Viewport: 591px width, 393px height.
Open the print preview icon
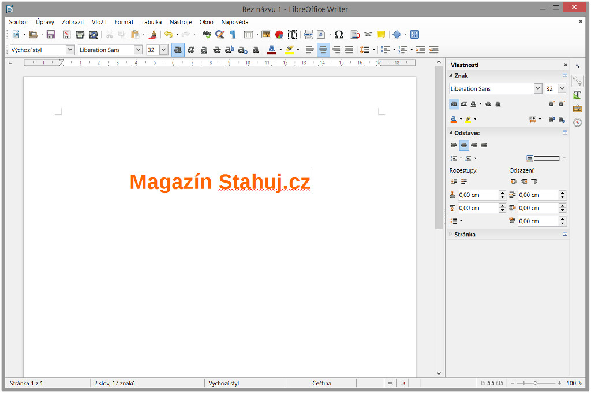coord(93,34)
